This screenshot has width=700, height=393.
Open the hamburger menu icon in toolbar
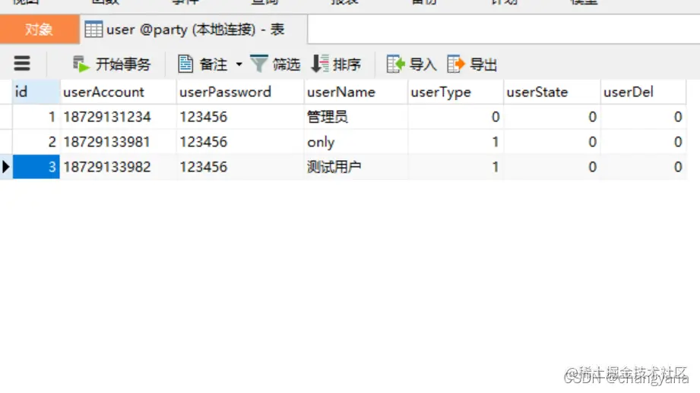coord(22,64)
